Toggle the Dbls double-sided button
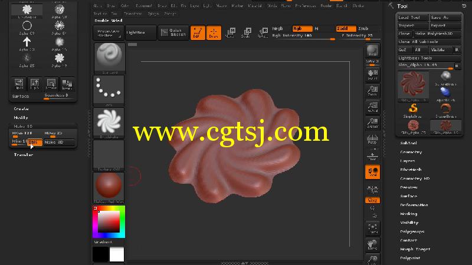472x265 pixels. click(x=35, y=142)
